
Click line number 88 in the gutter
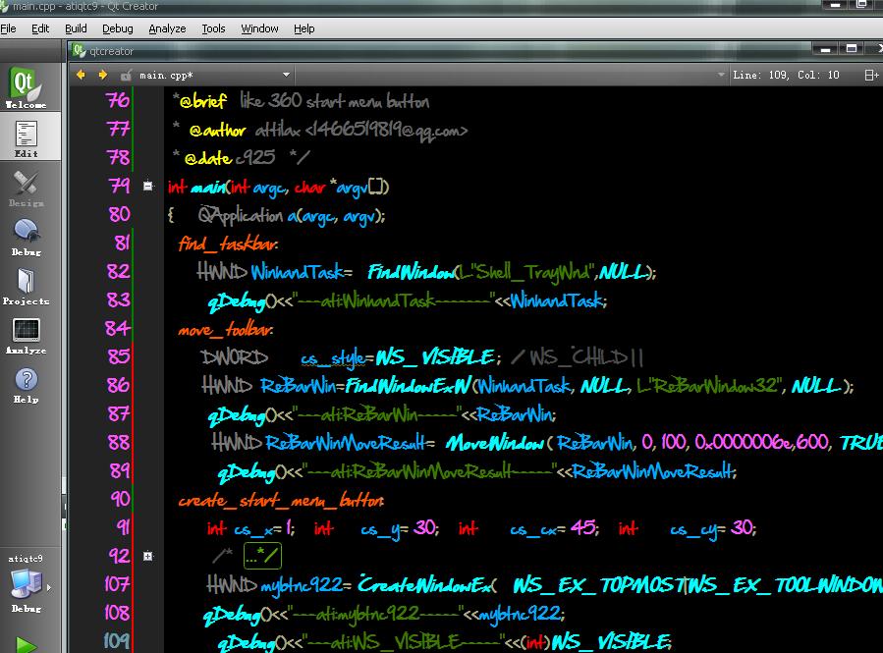pos(118,442)
